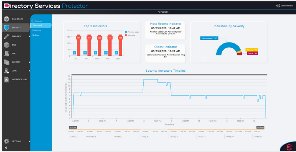The image size is (296, 152).
Task: Click the red bar labeled 166
Action: [99, 45]
